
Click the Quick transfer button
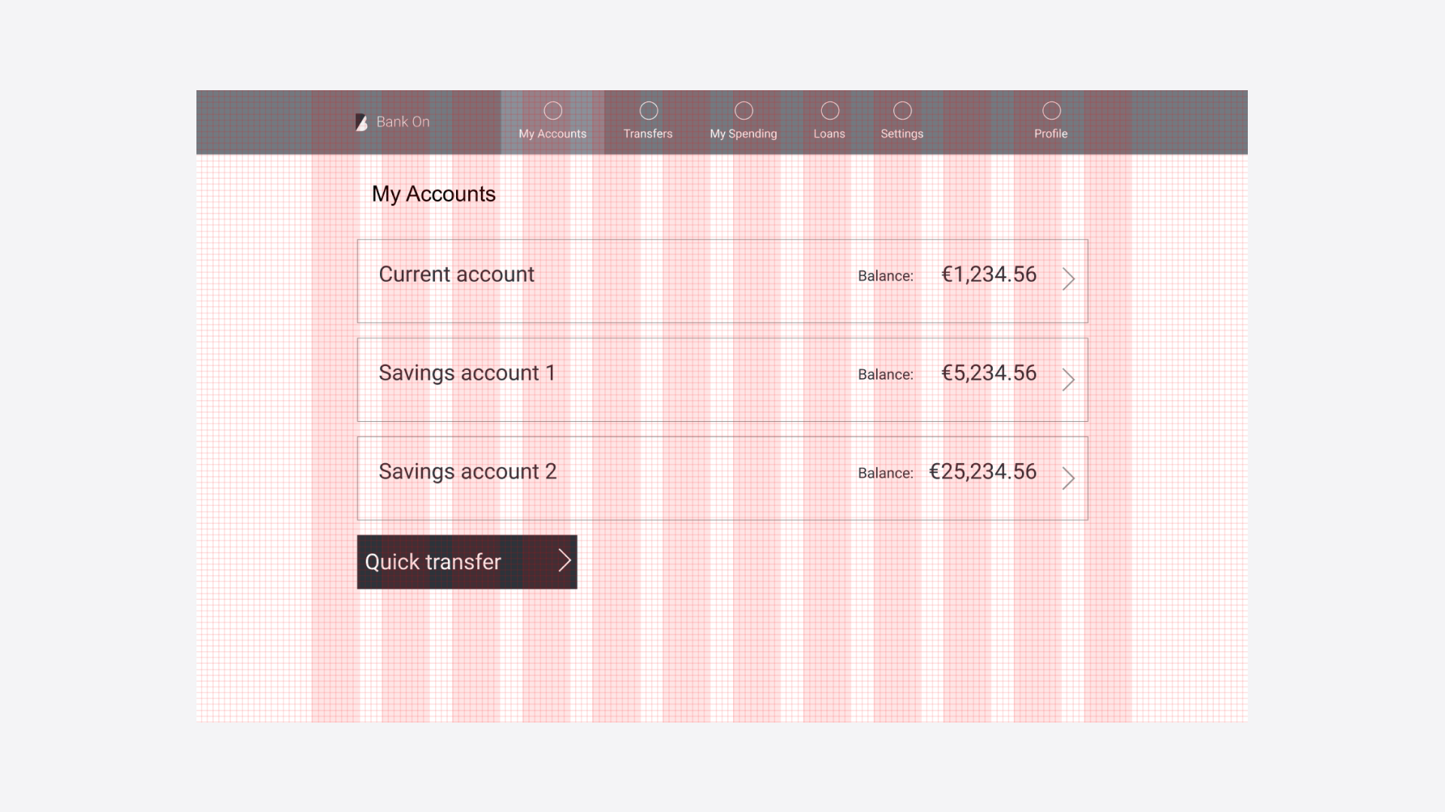(467, 562)
